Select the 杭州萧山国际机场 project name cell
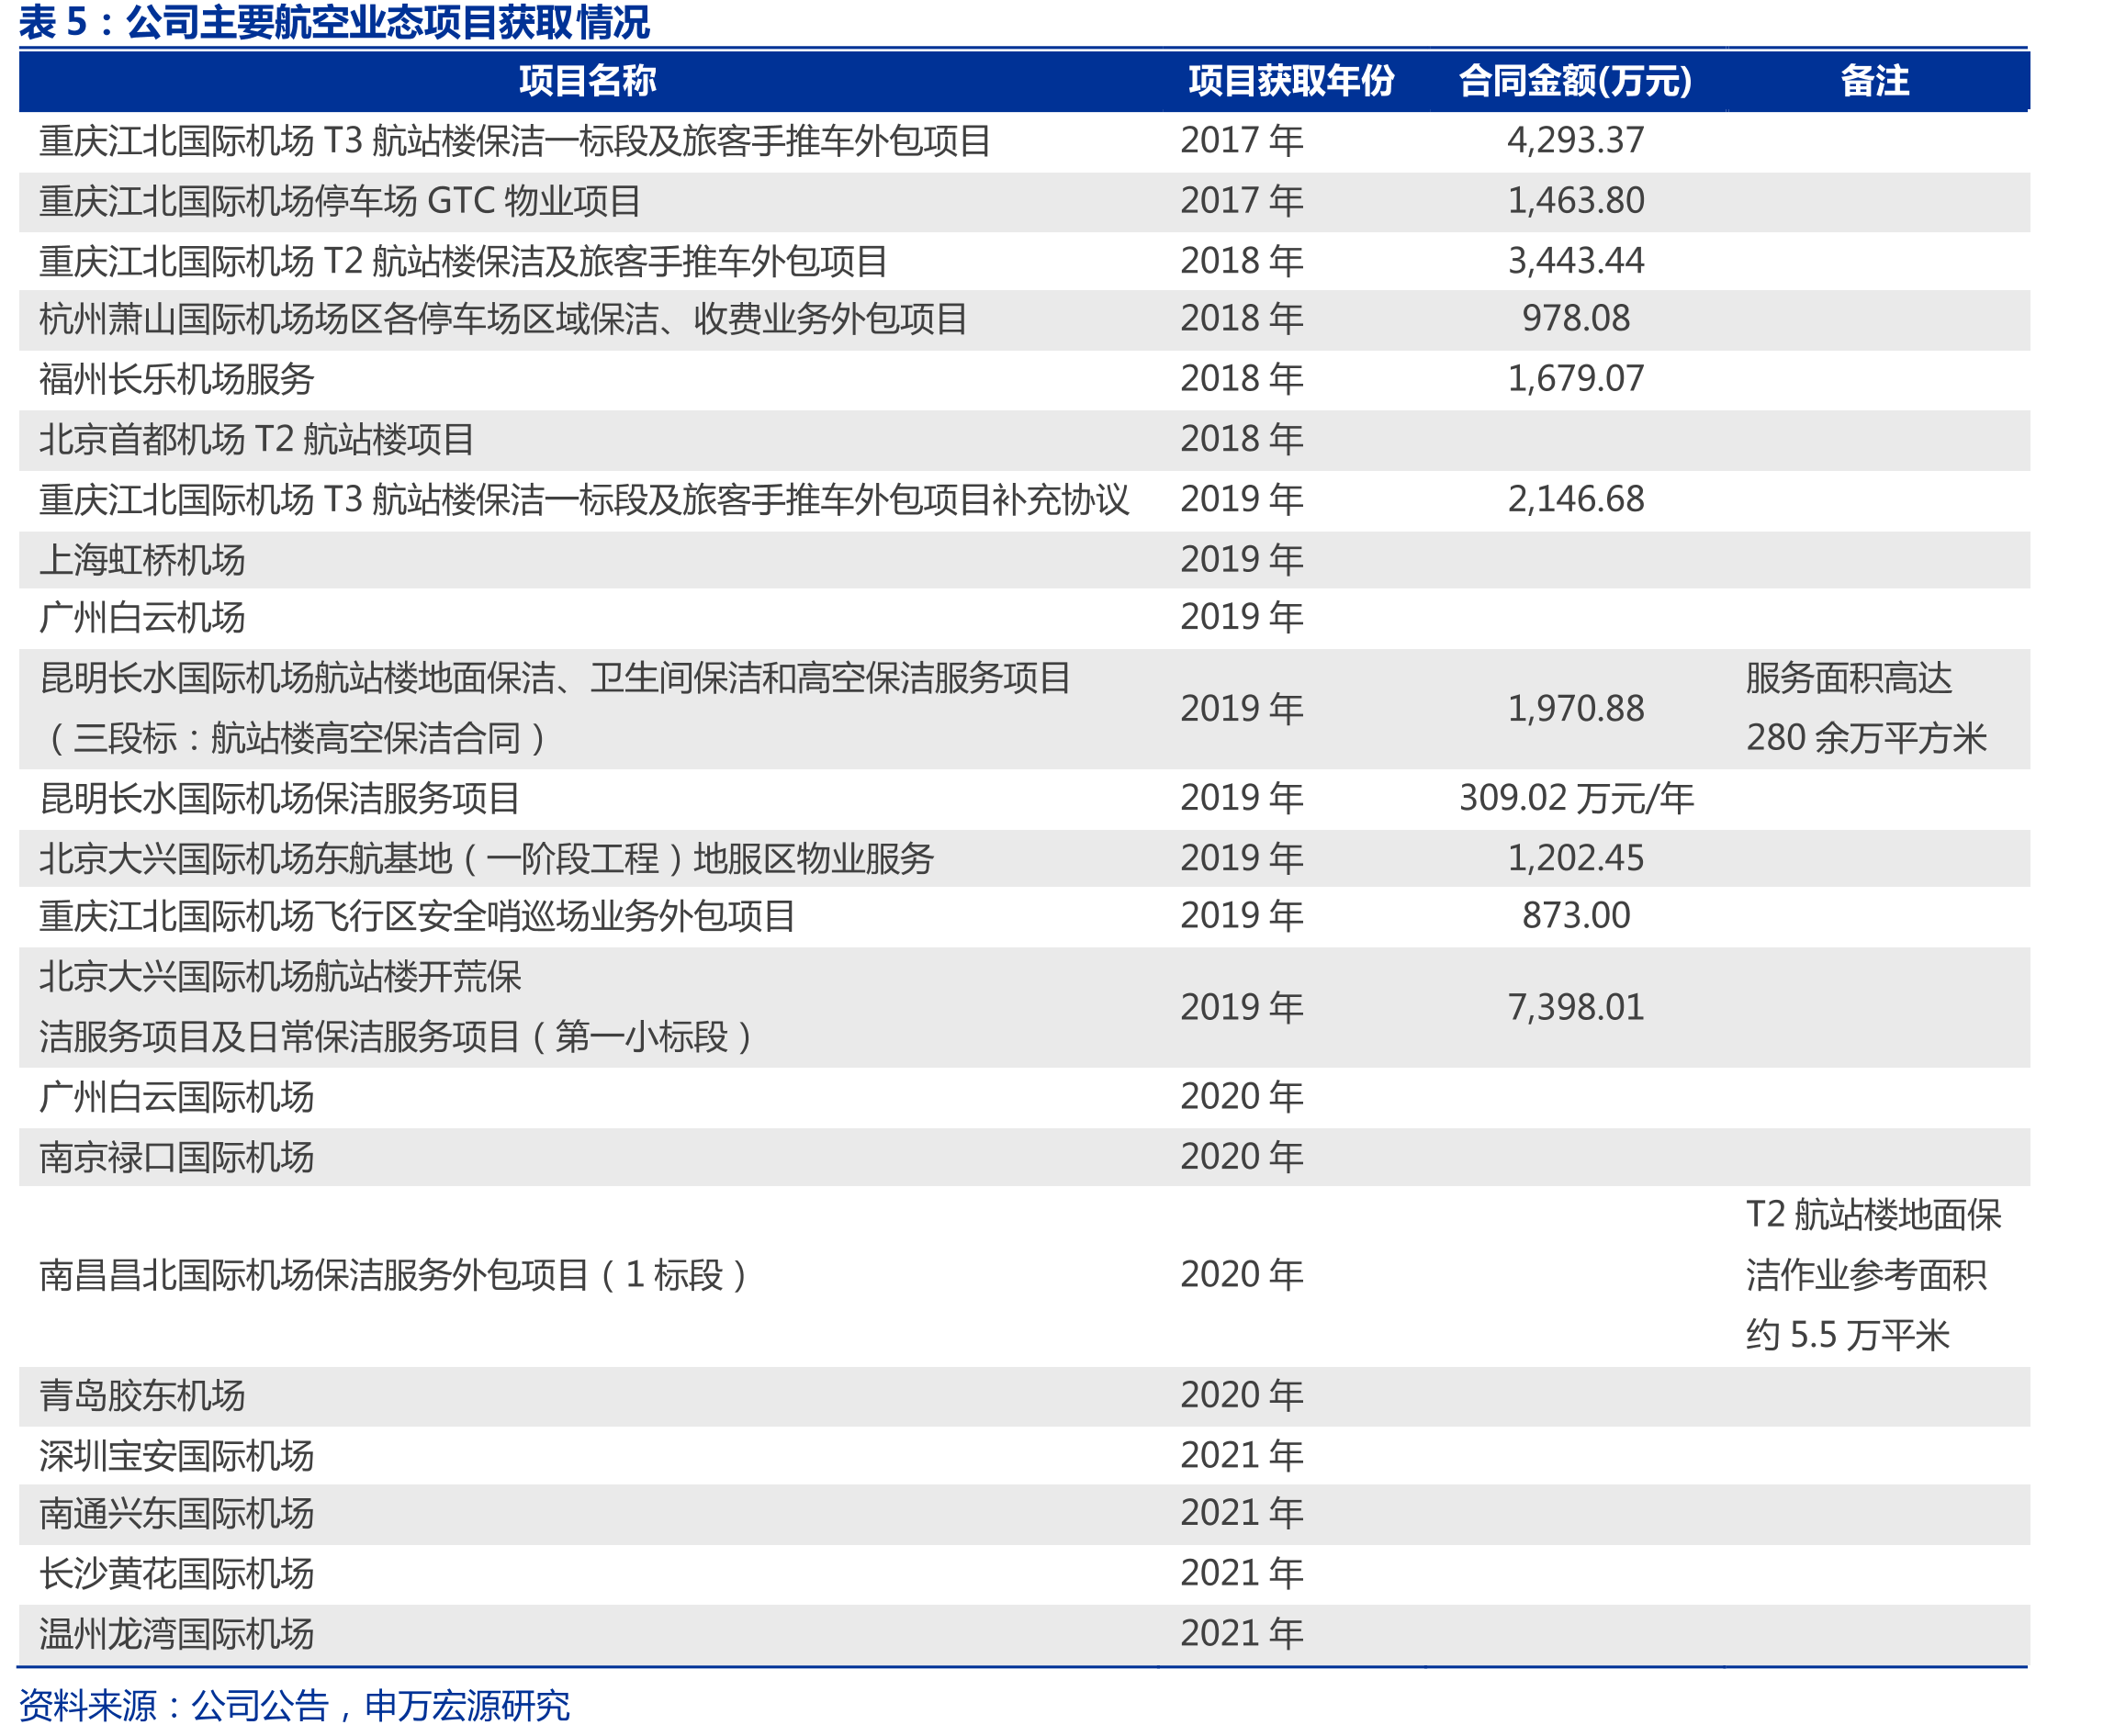Viewport: 2126px width, 1736px height. [x=503, y=319]
